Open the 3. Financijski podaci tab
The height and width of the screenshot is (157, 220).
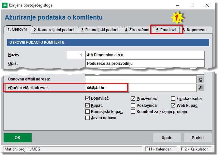tap(100, 30)
